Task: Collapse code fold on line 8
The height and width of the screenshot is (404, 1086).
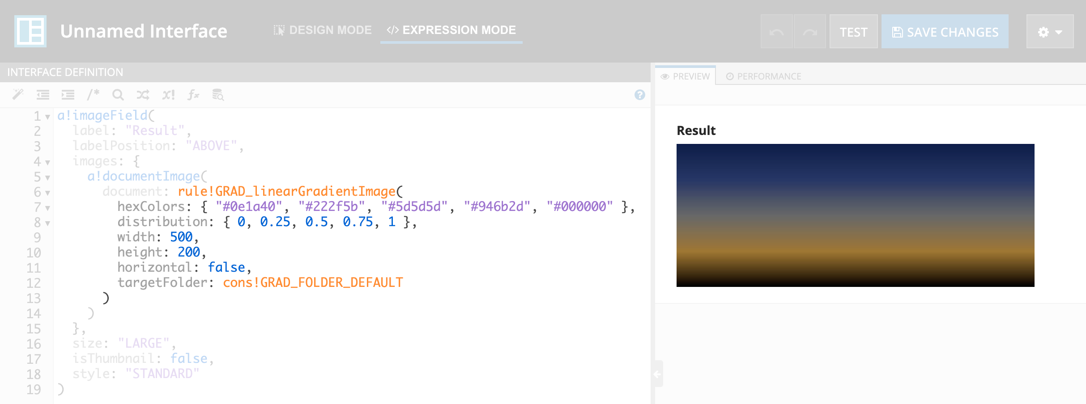Action: [x=47, y=223]
